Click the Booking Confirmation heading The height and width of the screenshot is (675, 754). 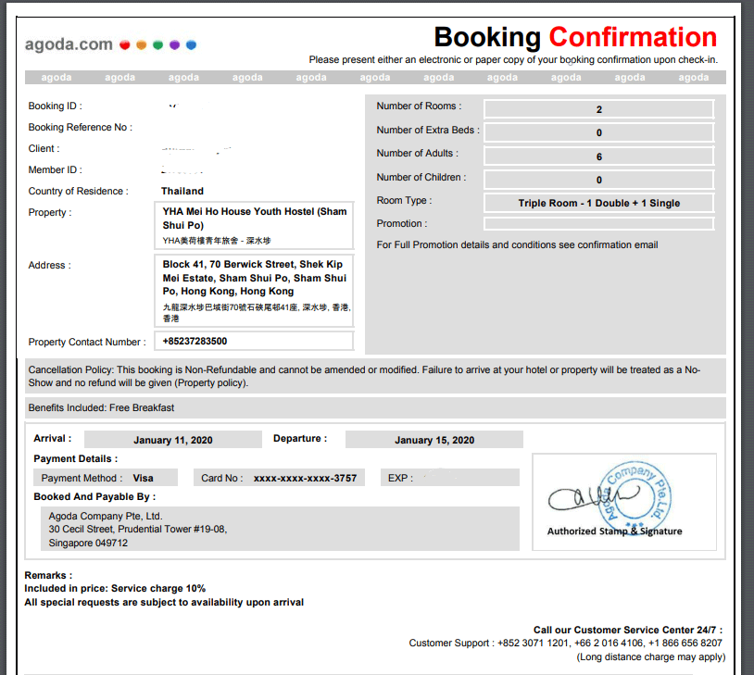pos(575,37)
